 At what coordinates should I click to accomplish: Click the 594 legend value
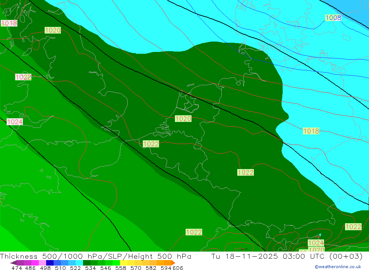coord(166,268)
